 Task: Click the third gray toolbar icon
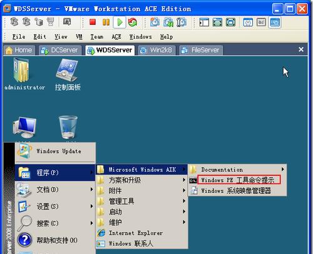39,22
